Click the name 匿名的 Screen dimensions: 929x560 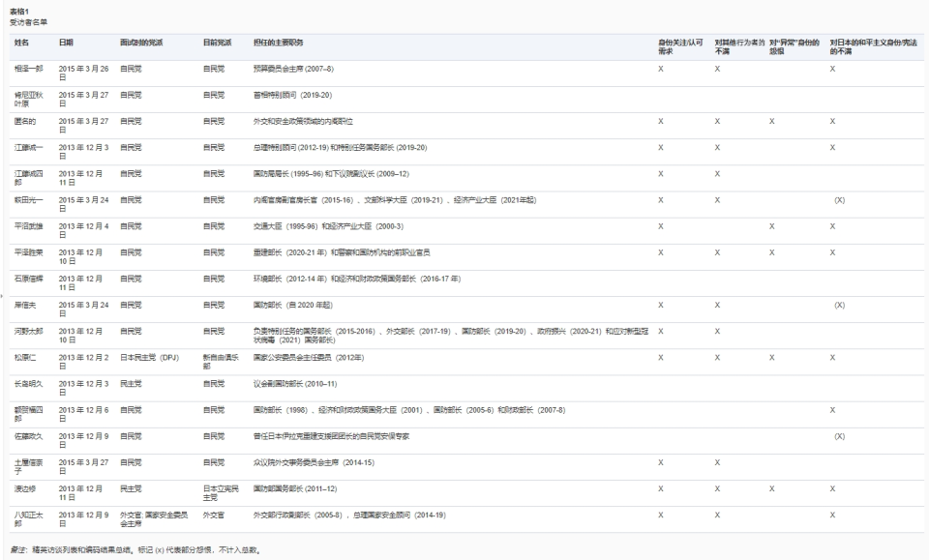tap(25, 121)
